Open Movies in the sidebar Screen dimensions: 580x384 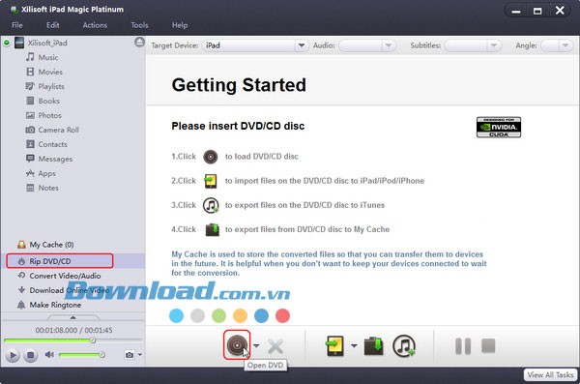coord(50,72)
